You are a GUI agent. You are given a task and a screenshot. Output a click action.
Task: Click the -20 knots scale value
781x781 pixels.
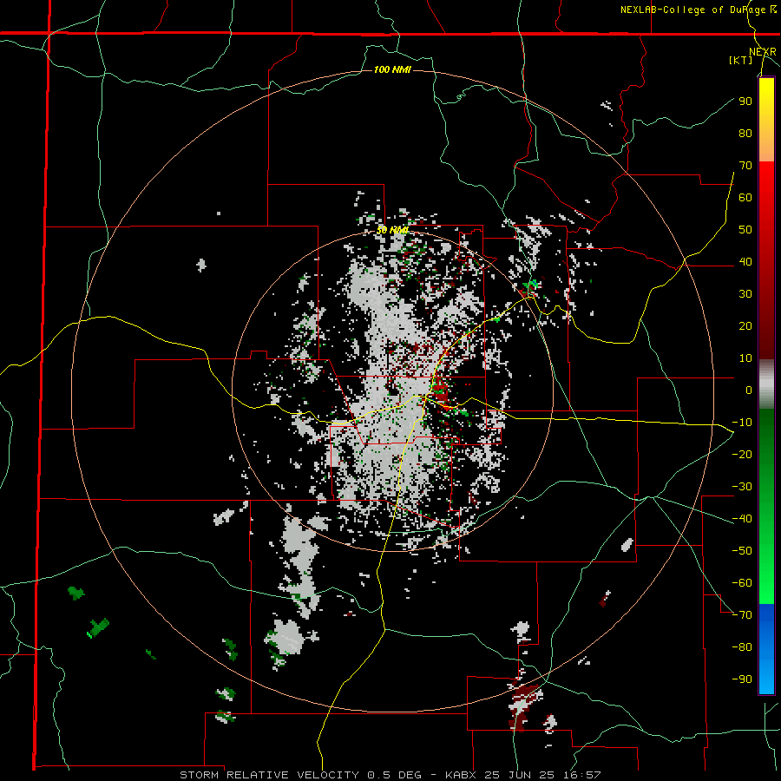tap(742, 454)
